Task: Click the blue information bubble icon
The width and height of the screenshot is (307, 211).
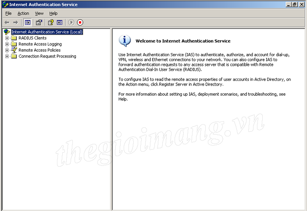Action: [x=125, y=41]
